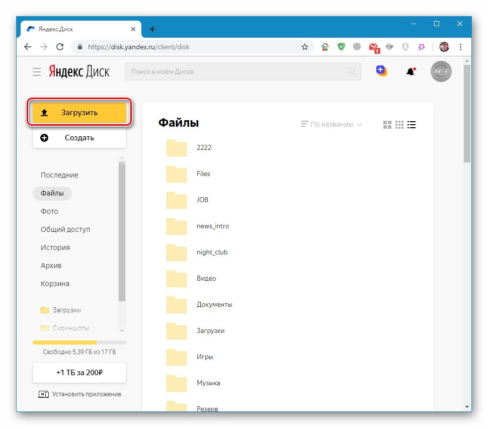Select the Files folder icon

click(177, 174)
